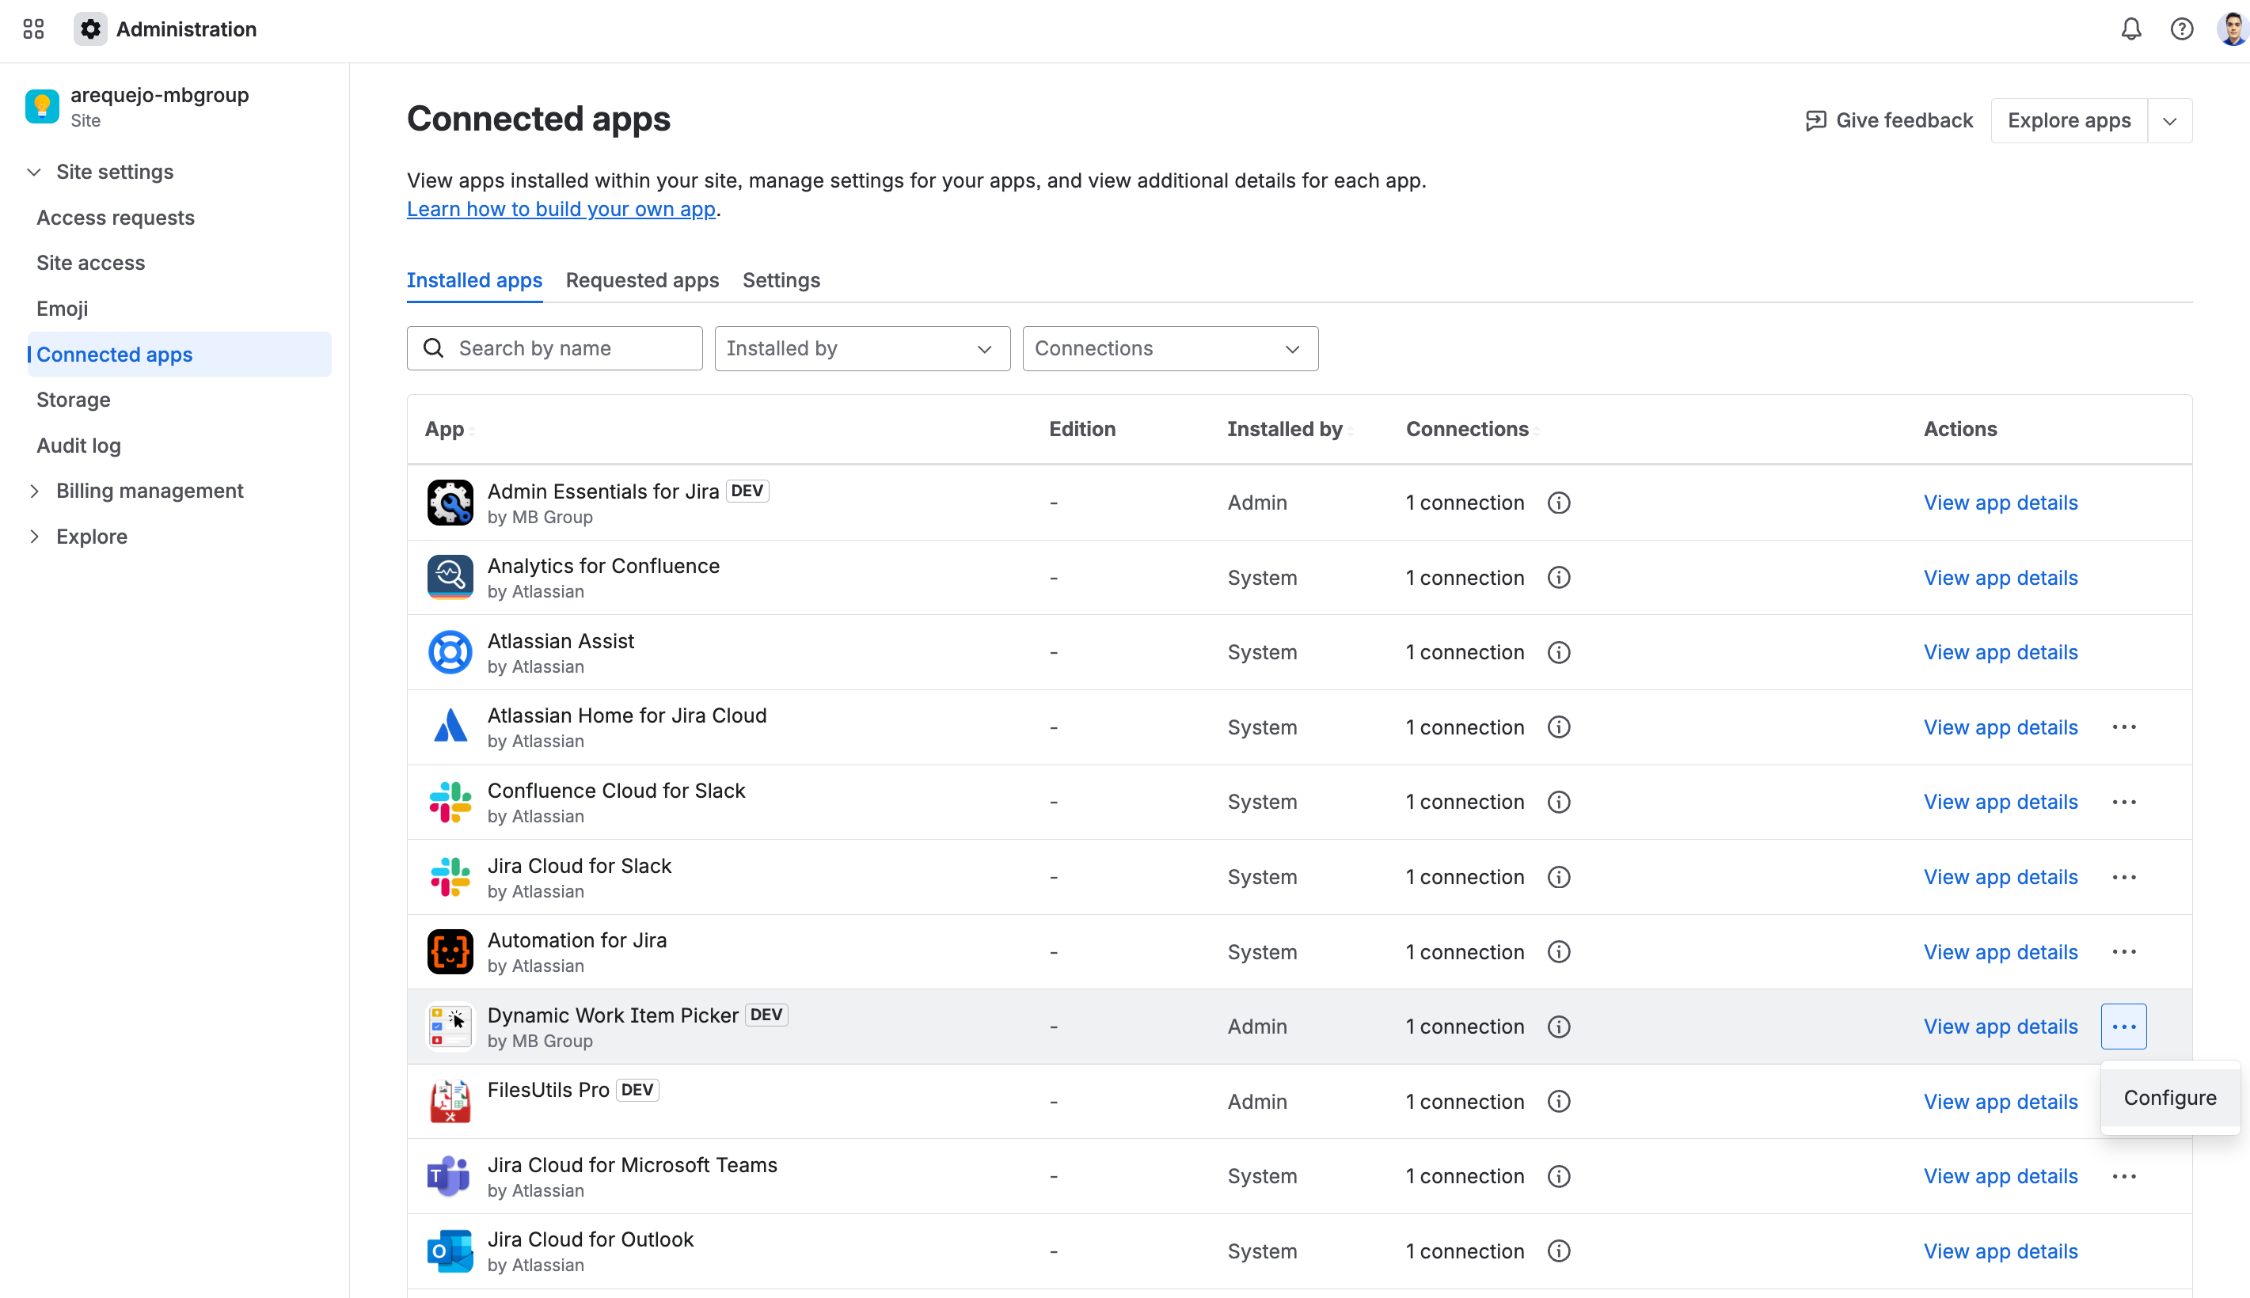This screenshot has width=2250, height=1298.
Task: Click the Dynamic Work Item Picker icon
Action: pyautogui.click(x=450, y=1027)
